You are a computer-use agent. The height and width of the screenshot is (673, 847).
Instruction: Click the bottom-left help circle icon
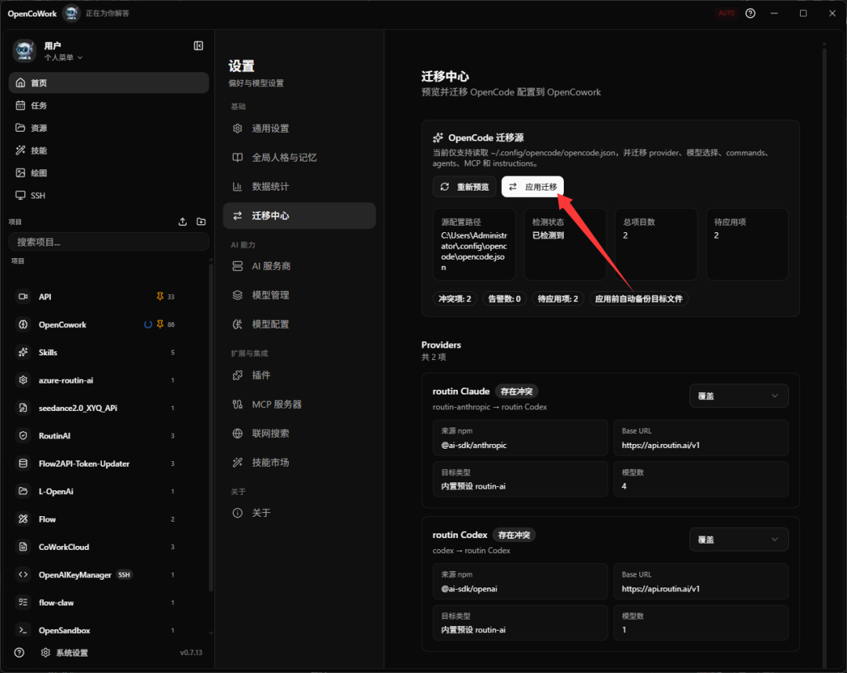pos(20,653)
